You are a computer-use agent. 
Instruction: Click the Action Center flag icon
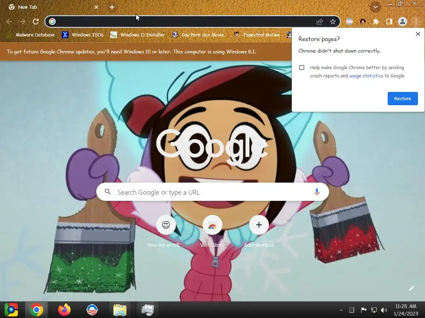coord(364,310)
